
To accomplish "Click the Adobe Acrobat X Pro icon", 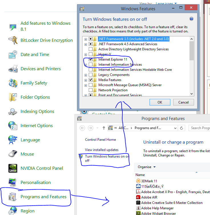I will (138, 192).
